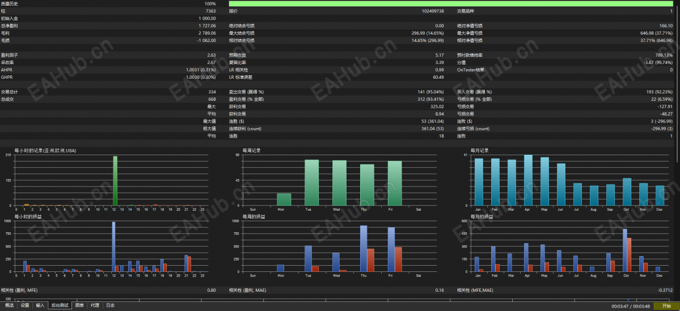Click the average loss trade value -48.27

(x=666, y=114)
